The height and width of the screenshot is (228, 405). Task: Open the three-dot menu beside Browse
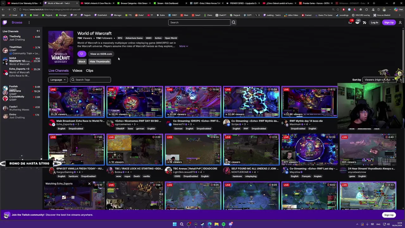click(29, 22)
